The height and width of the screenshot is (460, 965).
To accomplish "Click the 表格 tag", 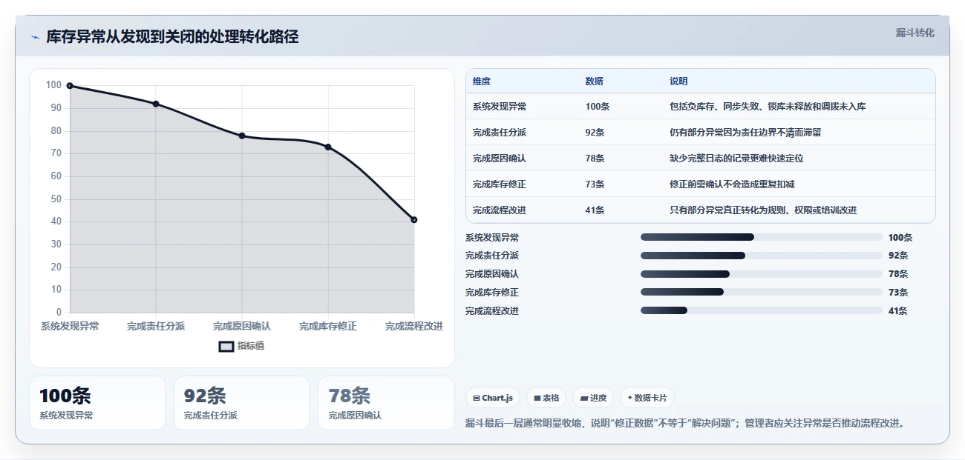I will (x=546, y=398).
